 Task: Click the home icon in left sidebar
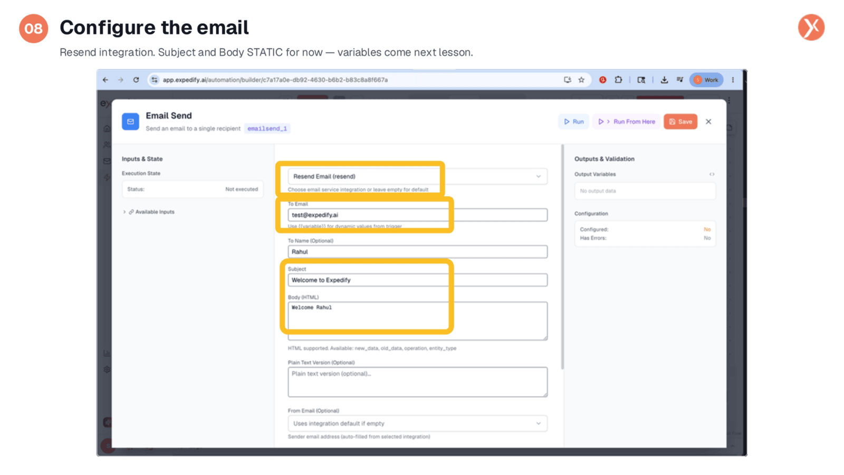[x=107, y=129]
